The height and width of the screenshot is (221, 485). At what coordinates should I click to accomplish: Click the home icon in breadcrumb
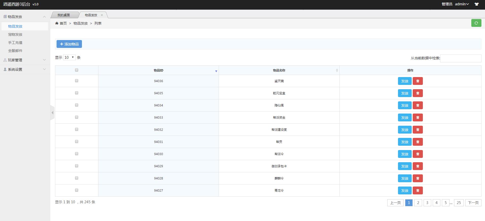57,23
